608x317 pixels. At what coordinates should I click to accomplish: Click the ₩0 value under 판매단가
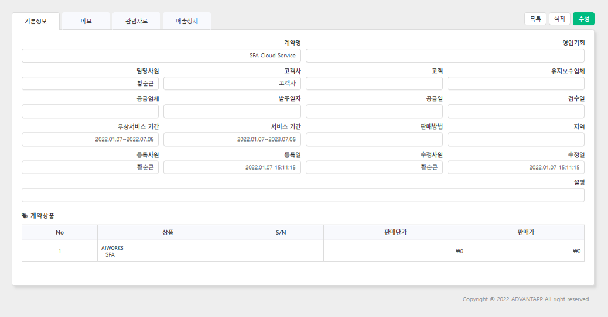point(459,251)
